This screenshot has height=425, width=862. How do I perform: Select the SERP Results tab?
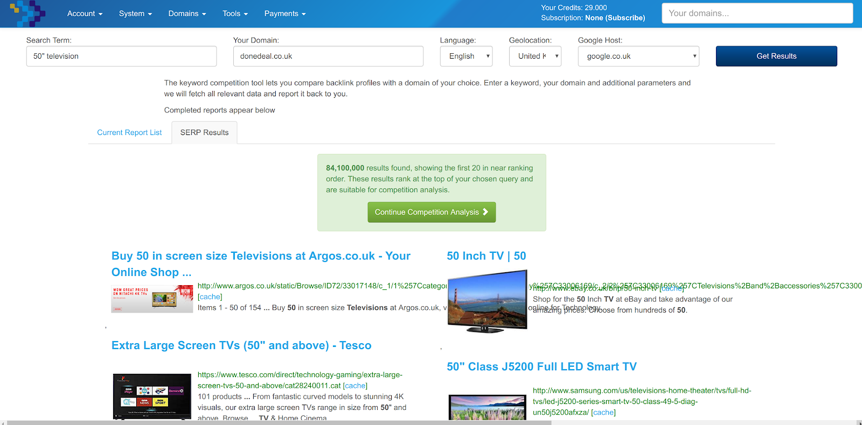(204, 132)
